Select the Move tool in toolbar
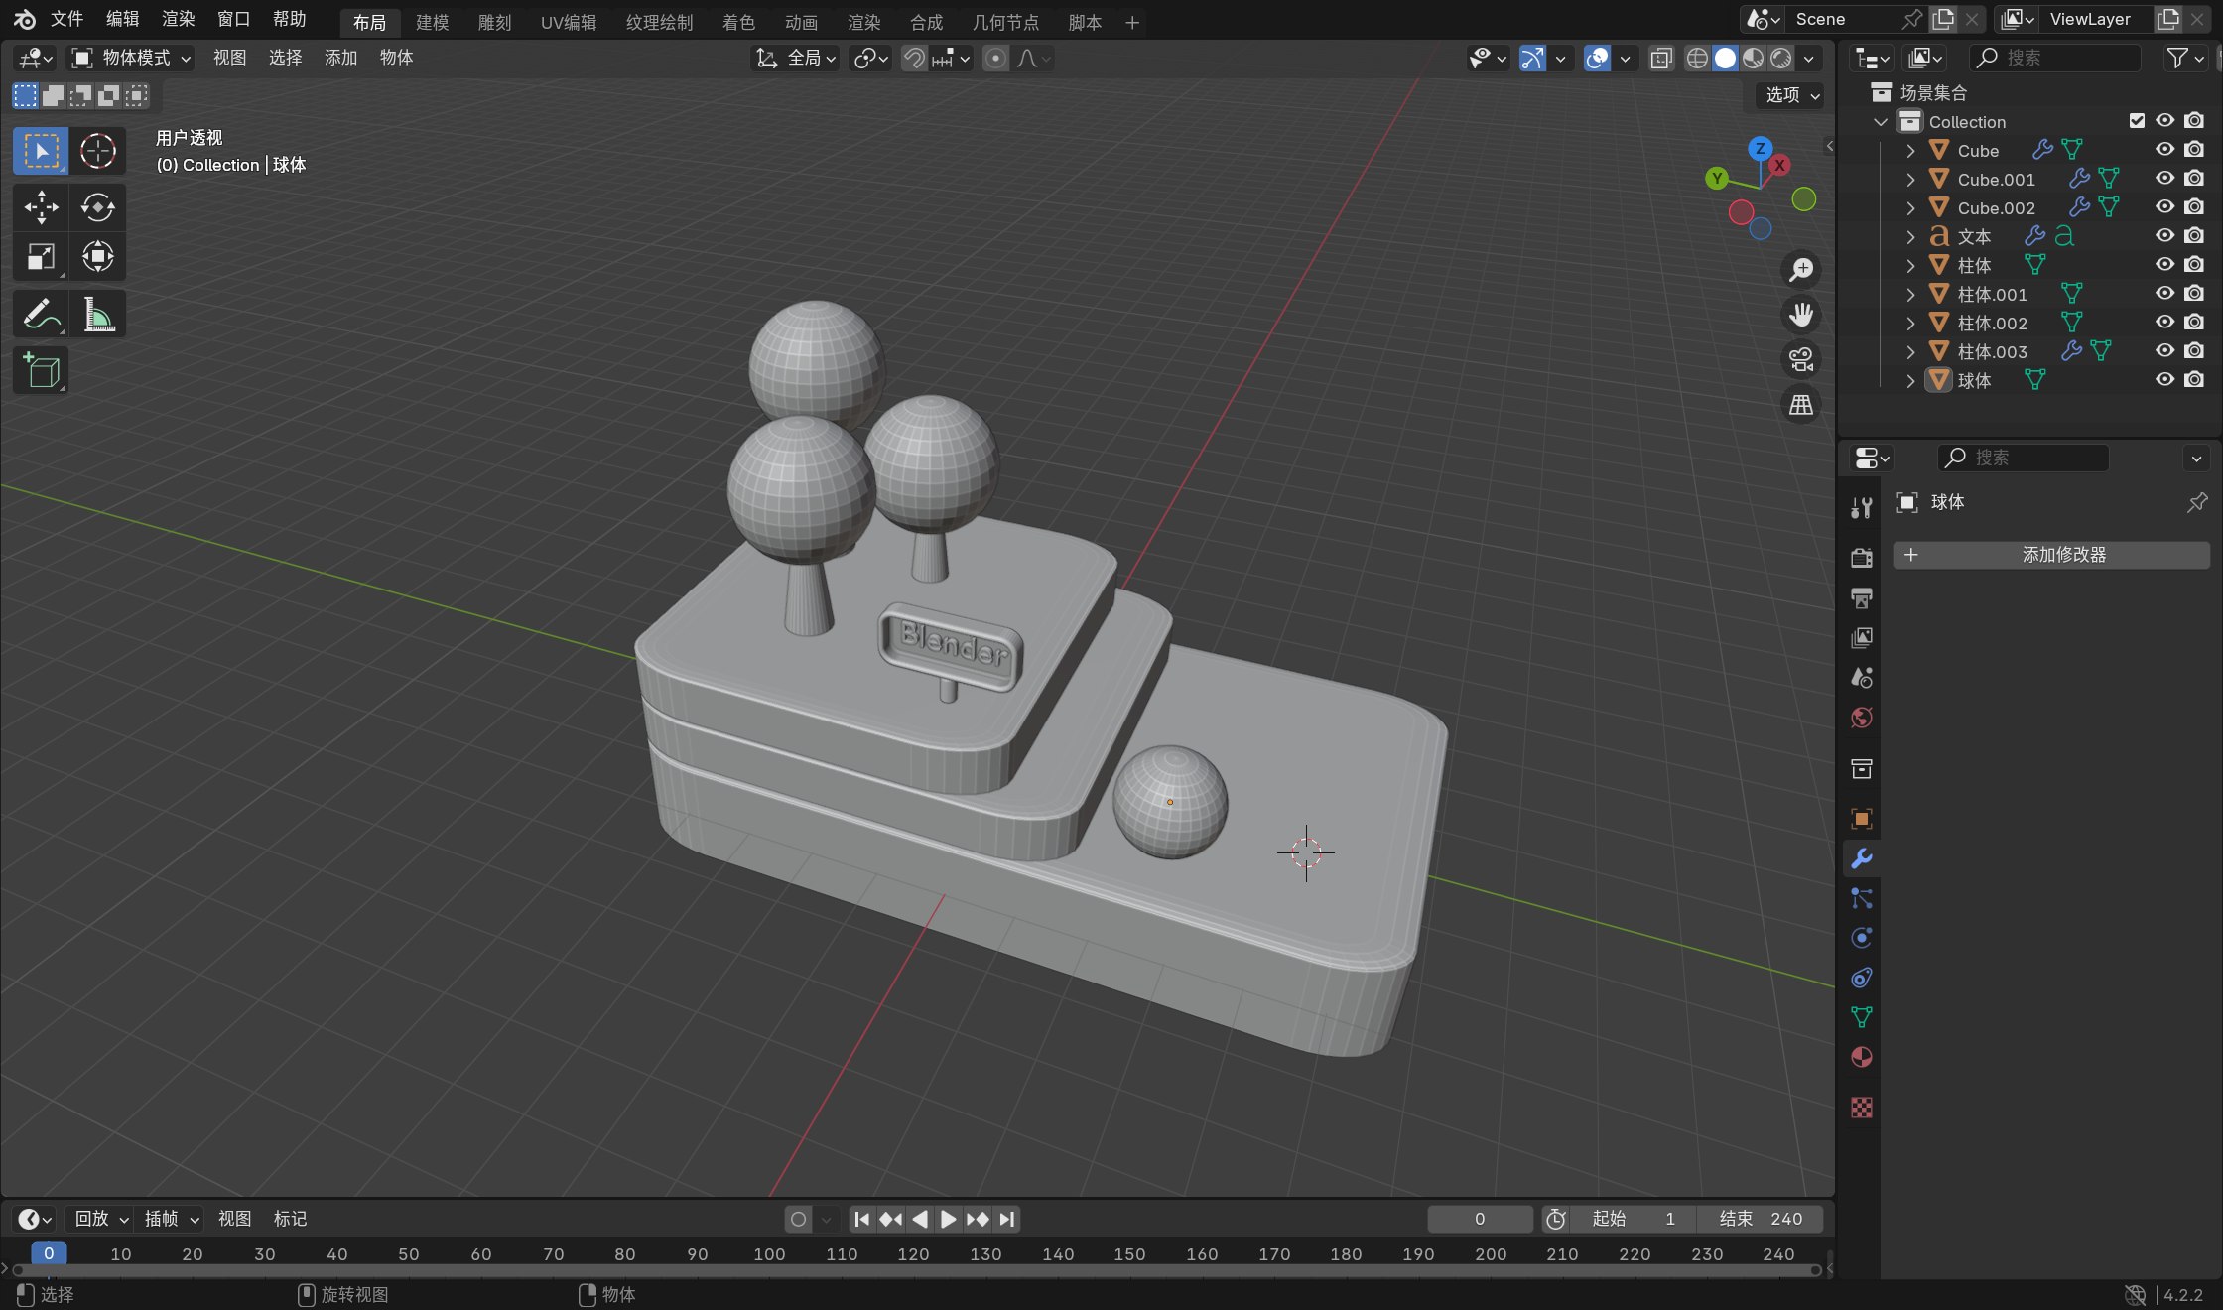Image resolution: width=2223 pixels, height=1310 pixels. coord(41,207)
